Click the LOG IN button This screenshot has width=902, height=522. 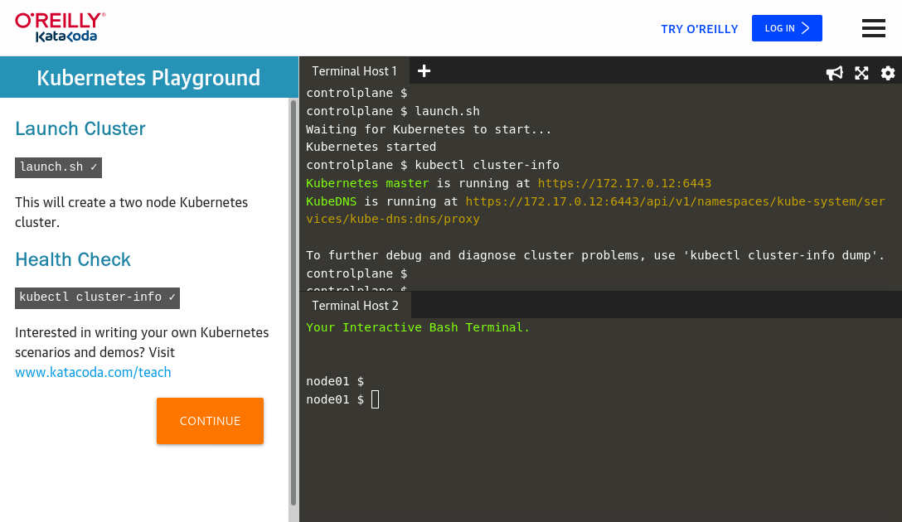(x=787, y=28)
